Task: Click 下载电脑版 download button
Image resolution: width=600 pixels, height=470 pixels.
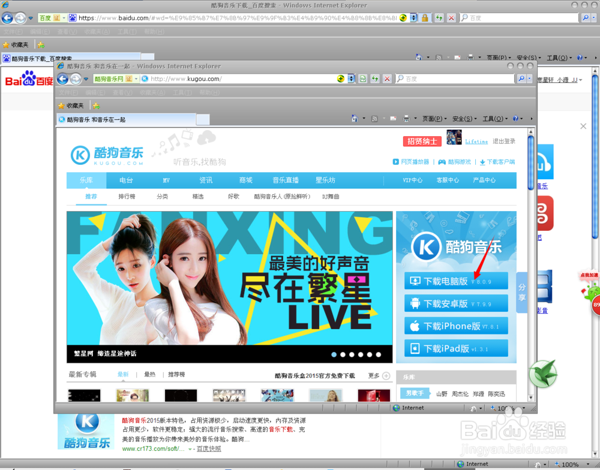Action: (x=456, y=281)
